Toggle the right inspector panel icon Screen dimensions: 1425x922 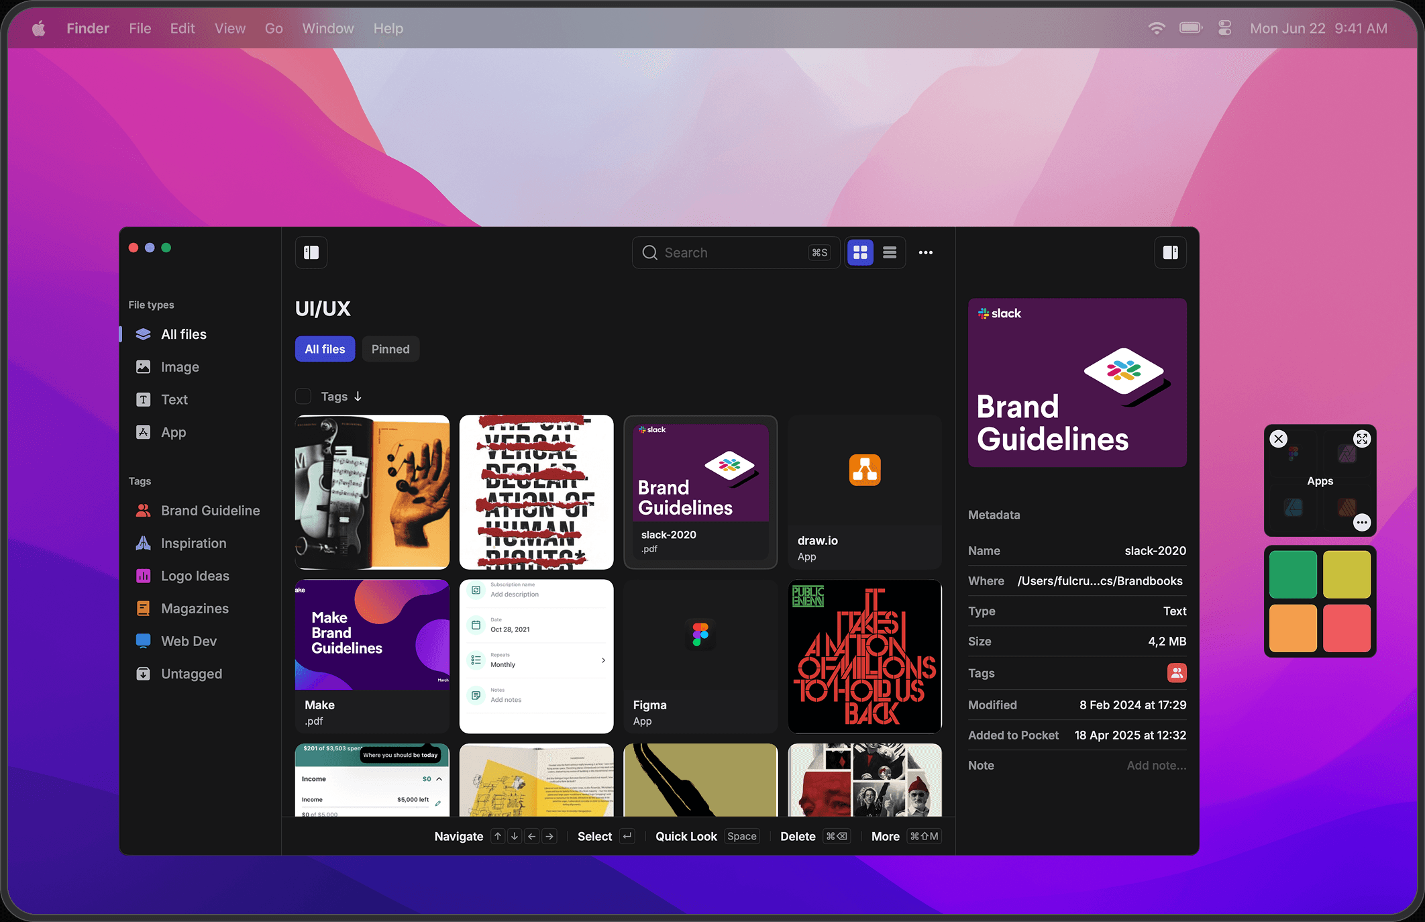[x=1170, y=252]
